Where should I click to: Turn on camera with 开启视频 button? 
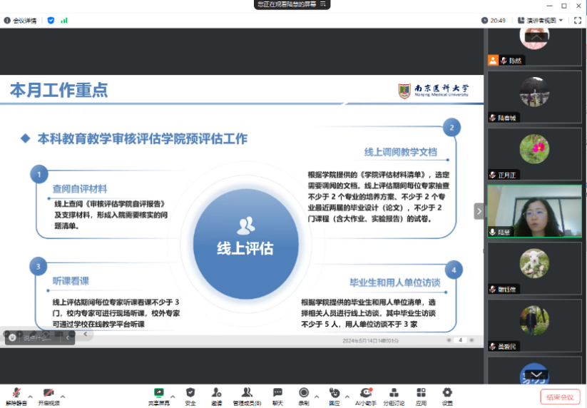point(49,394)
